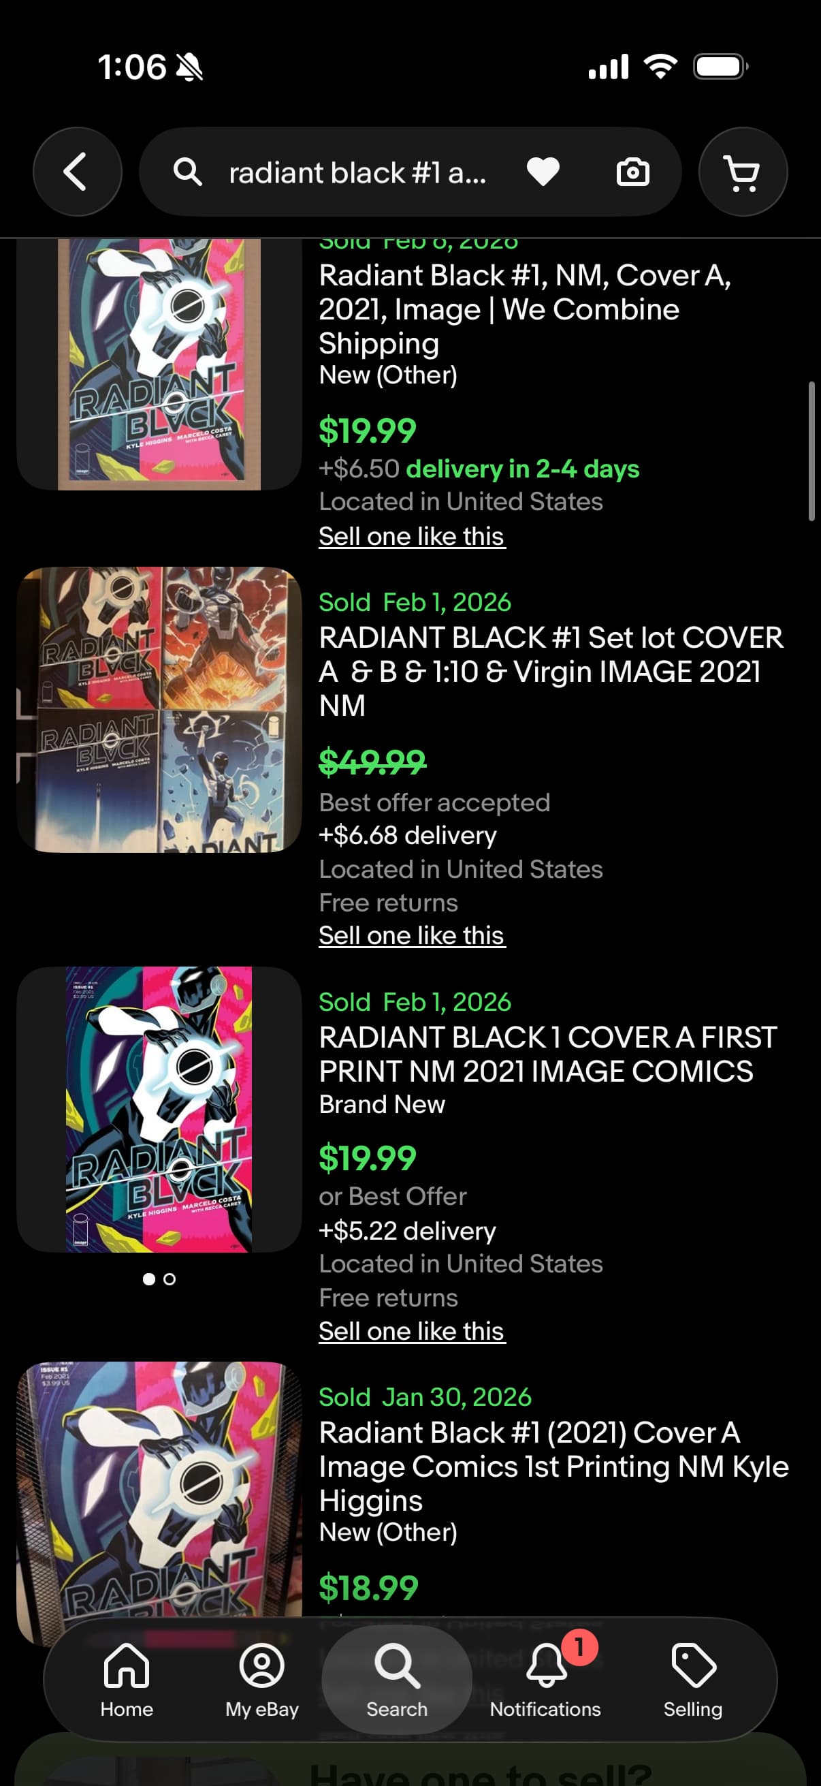Edit the 'radiant black #1 a...' search field
Viewport: 821px width, 1786px height.
coord(358,172)
